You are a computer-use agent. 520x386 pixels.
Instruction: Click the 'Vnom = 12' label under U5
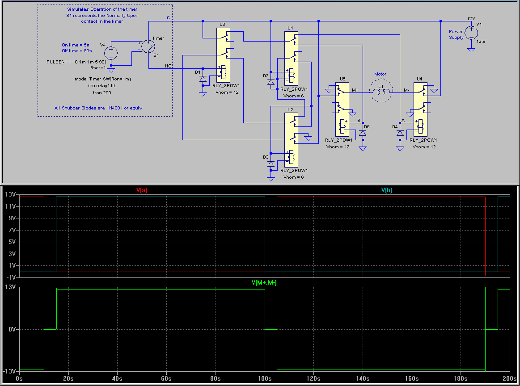pos(338,147)
